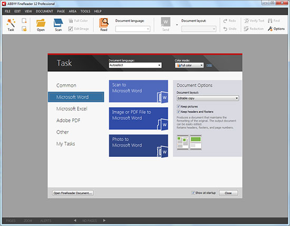290x226 pixels.
Task: Open the toolbar Document language dropdown
Action: [132, 29]
